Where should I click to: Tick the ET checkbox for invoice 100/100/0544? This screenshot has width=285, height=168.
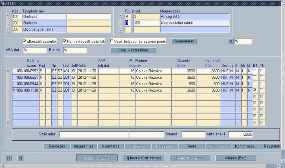tap(255, 84)
